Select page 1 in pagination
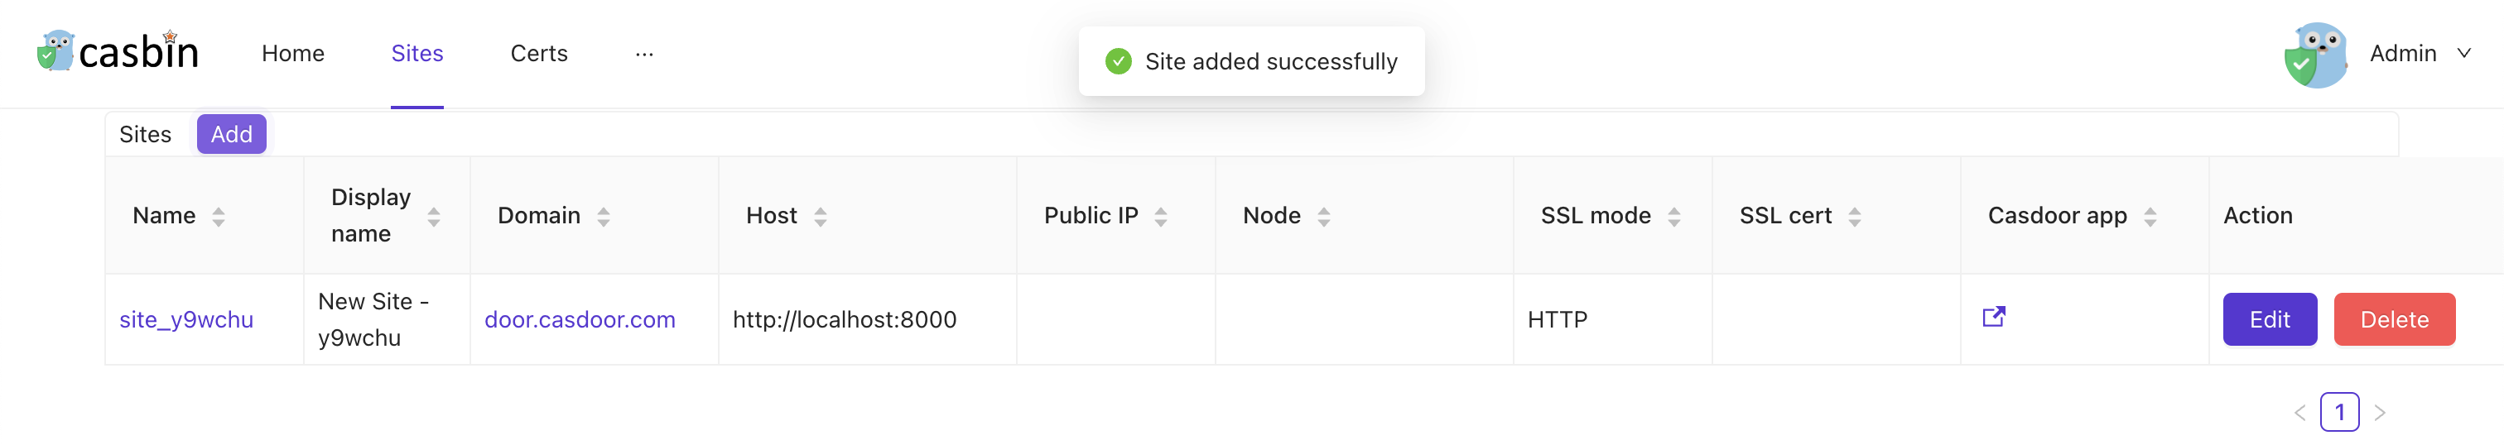The width and height of the screenshot is (2504, 445). click(2338, 412)
